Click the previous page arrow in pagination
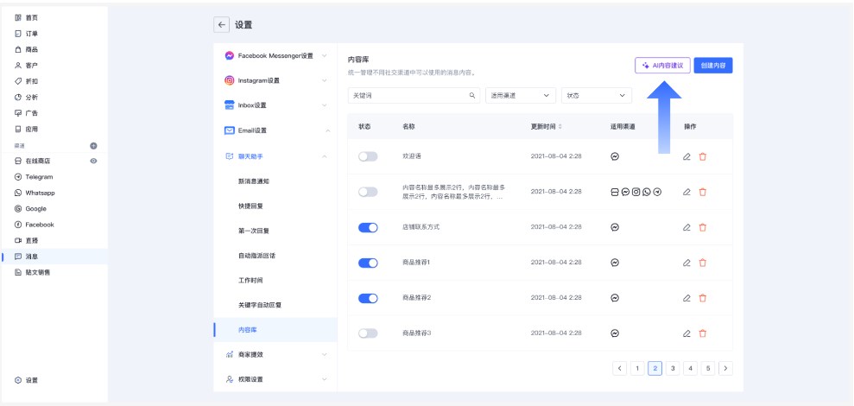 (x=620, y=369)
